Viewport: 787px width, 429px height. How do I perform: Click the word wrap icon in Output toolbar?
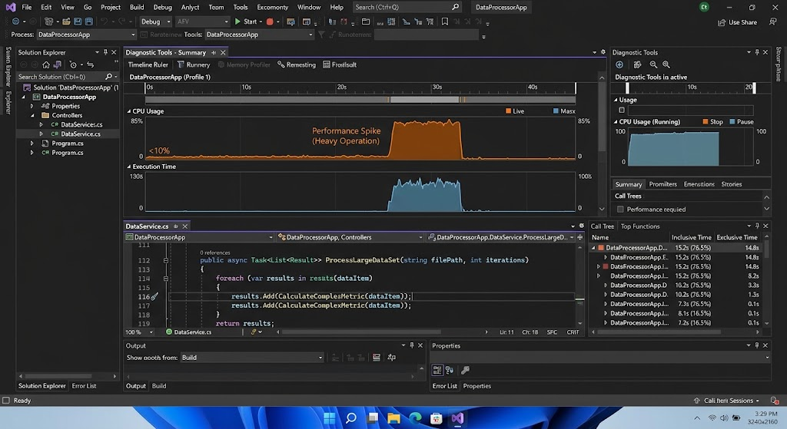tap(391, 358)
